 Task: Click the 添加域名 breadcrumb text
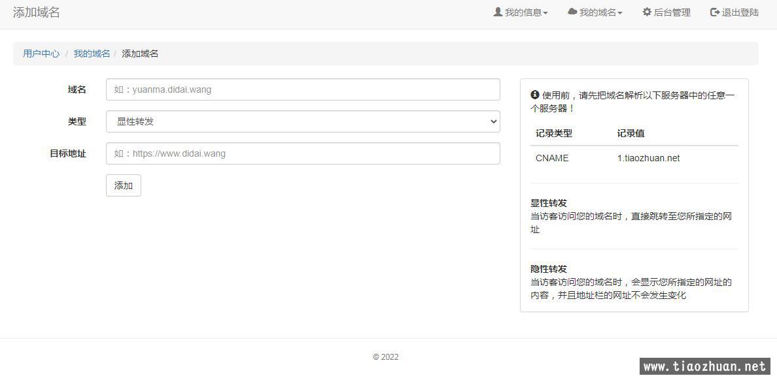coord(140,54)
